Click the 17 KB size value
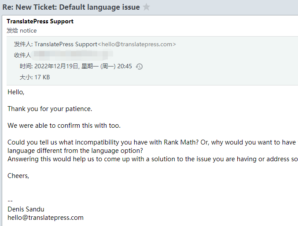 (x=42, y=77)
